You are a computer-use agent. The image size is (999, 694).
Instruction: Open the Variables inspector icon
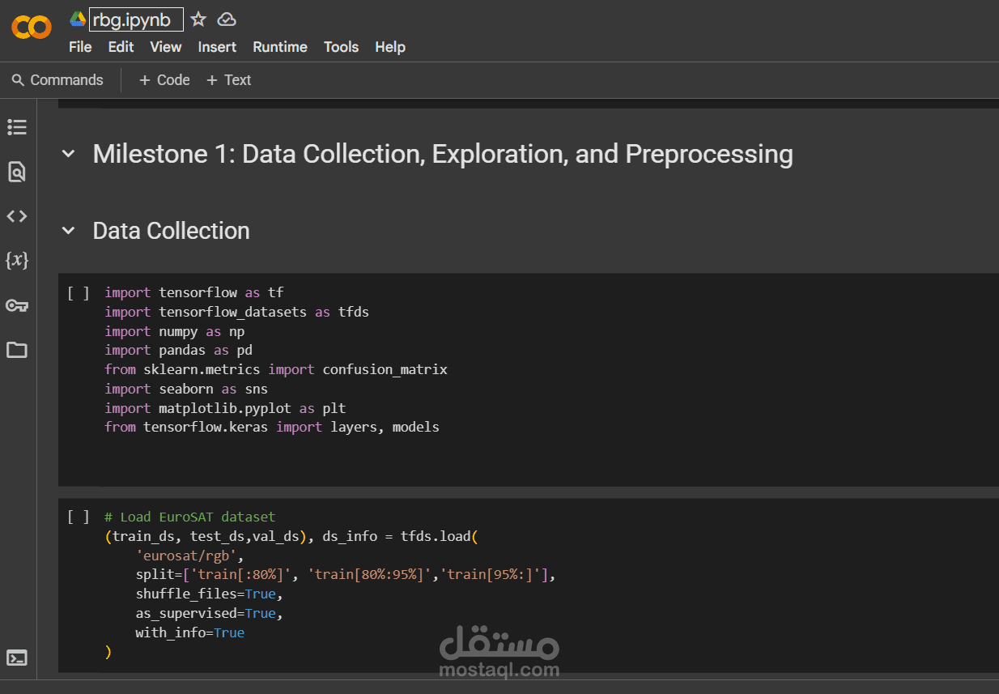[x=17, y=261]
